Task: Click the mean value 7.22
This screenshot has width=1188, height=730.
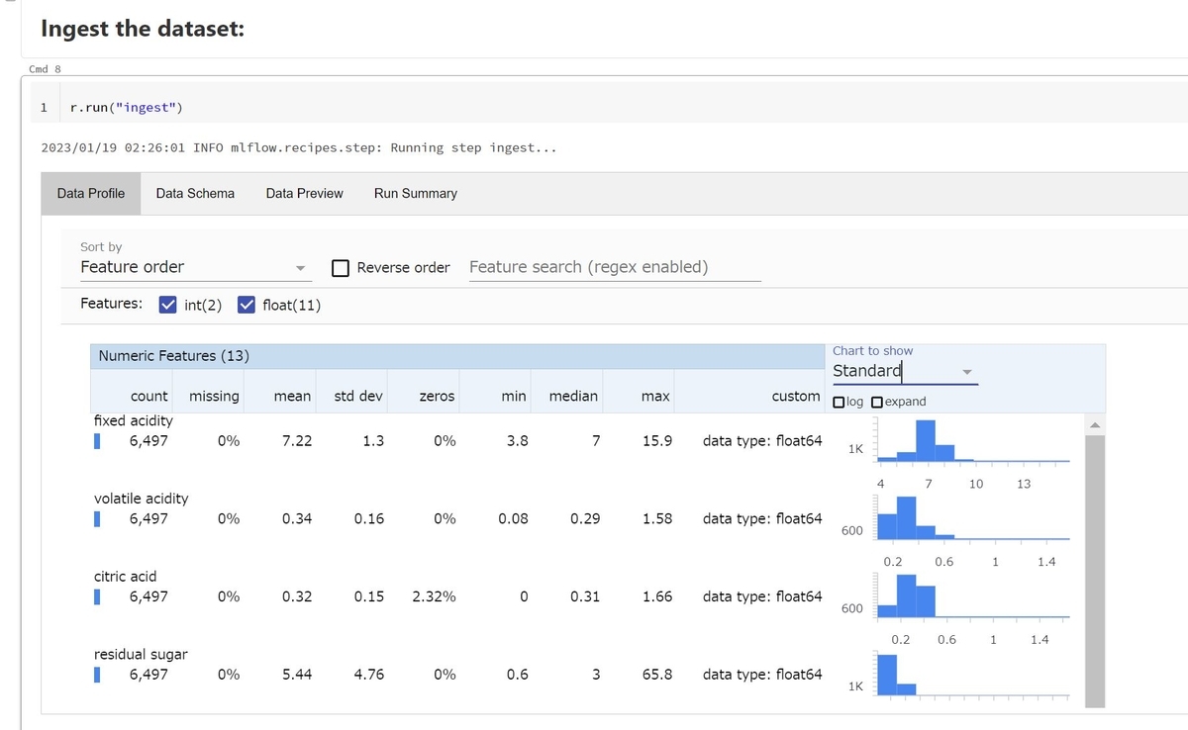Action: (x=297, y=441)
